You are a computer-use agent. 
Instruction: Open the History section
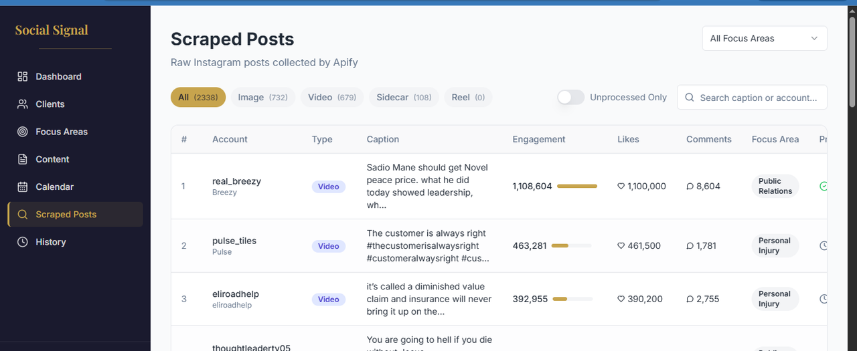pyautogui.click(x=75, y=242)
